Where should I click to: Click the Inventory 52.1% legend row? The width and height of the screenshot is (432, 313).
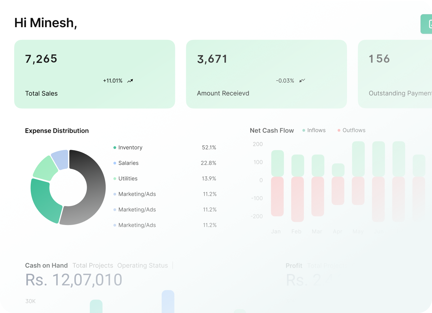pos(165,148)
